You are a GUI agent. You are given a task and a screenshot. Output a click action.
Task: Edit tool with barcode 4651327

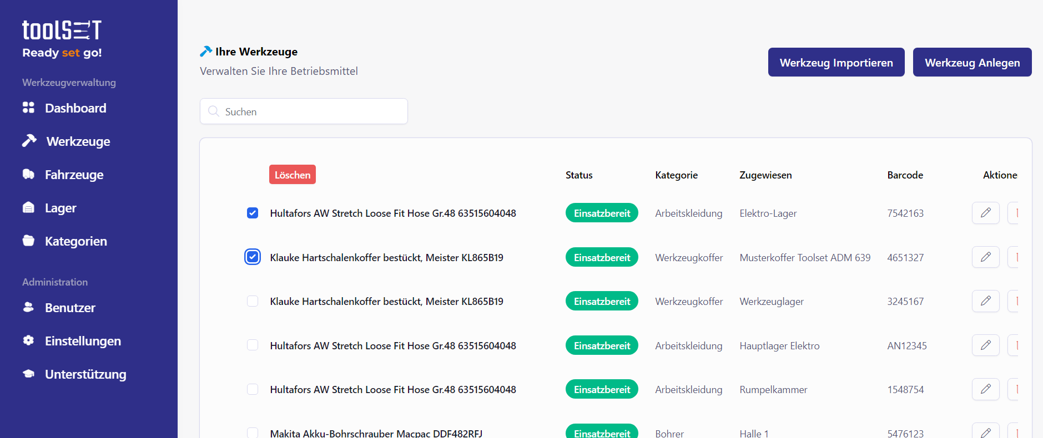(x=986, y=257)
